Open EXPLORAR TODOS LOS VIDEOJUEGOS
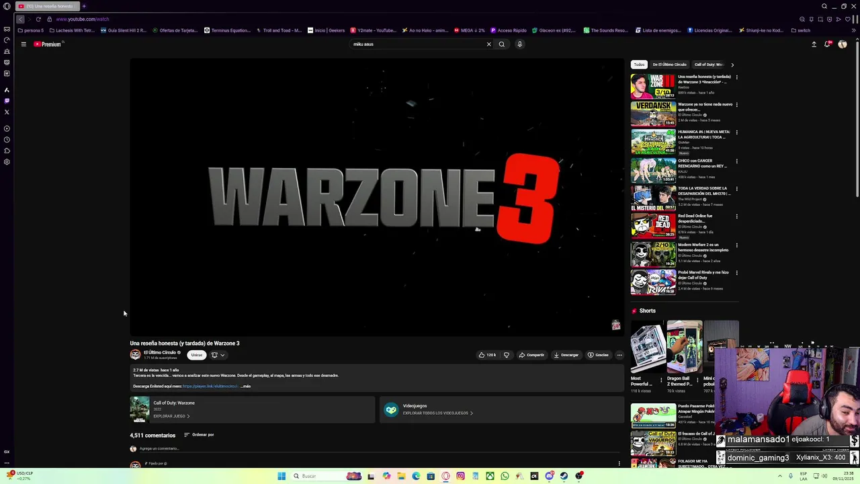The width and height of the screenshot is (860, 484). click(x=437, y=413)
